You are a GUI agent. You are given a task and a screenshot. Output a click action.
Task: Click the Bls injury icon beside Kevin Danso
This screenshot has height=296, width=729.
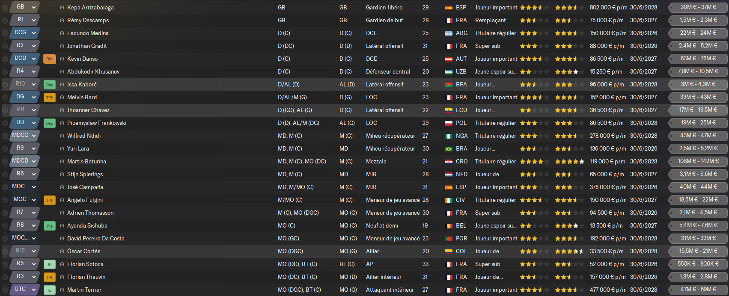(49, 59)
